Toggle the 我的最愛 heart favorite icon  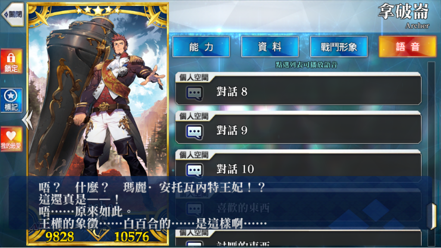coord(11,139)
